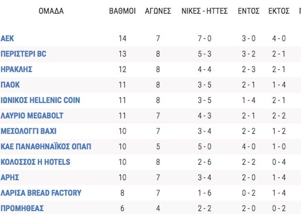This screenshot has width=301, height=214.
Task: Click the ΙΩΝΙΚΟΣ HELLENIC COIN link
Action: point(40,100)
